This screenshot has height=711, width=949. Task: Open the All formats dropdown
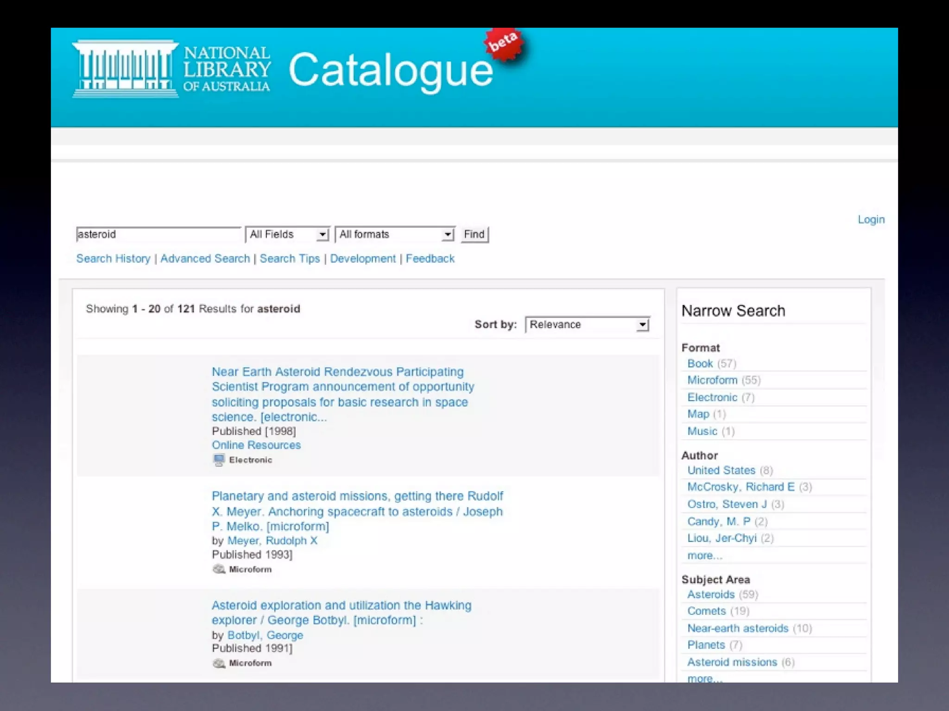click(395, 234)
